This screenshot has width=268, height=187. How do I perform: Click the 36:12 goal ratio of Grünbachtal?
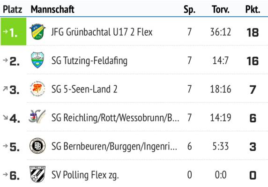[x=221, y=32]
